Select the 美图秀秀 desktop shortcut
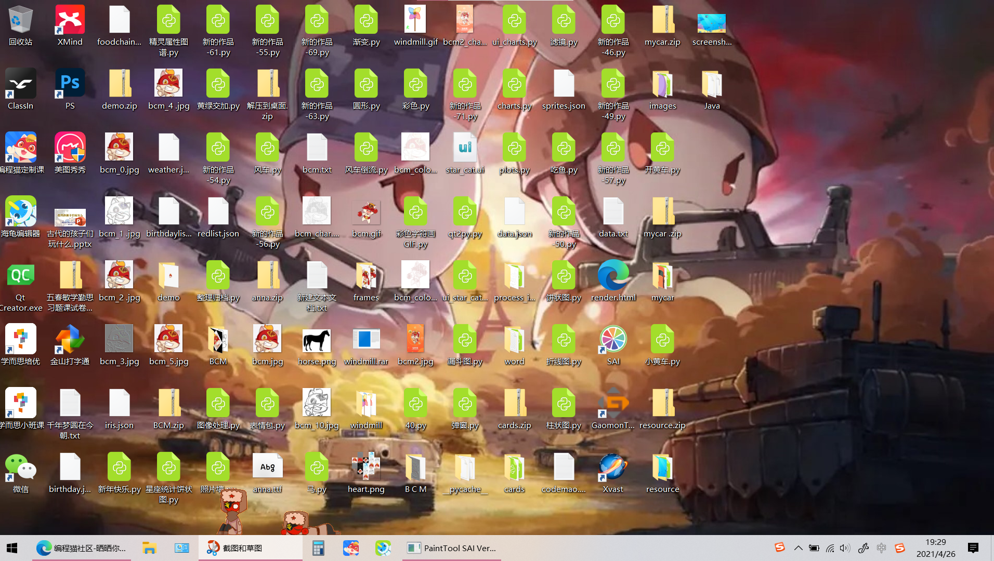This screenshot has height=561, width=994. (70, 153)
